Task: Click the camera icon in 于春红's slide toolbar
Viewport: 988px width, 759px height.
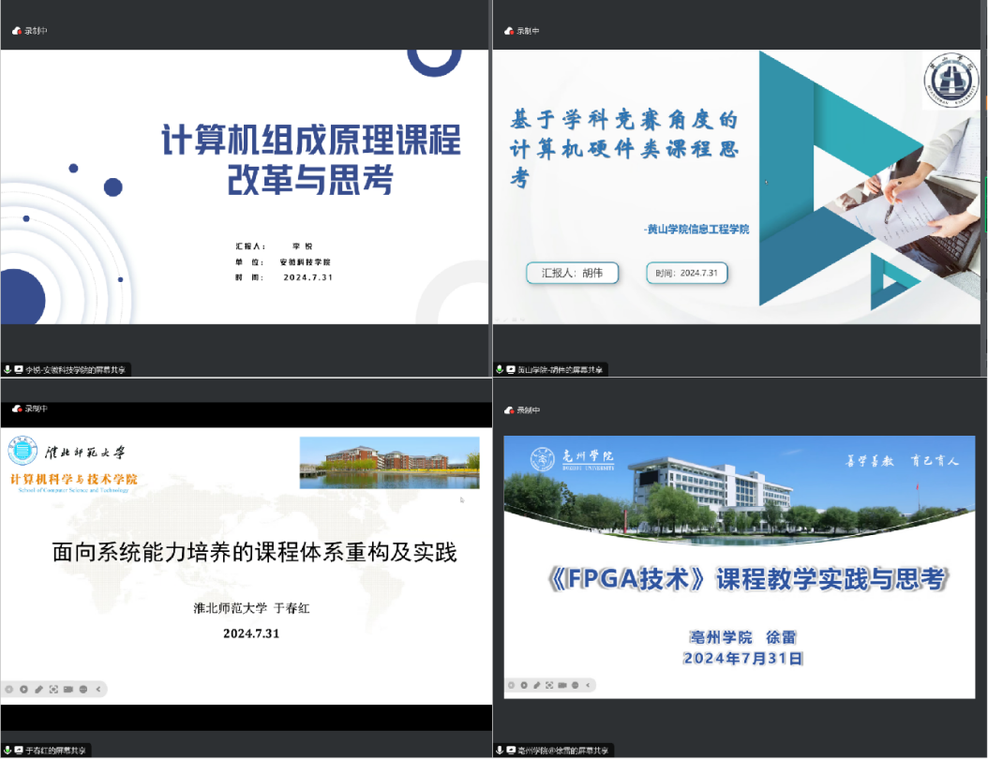Action: coord(68,689)
